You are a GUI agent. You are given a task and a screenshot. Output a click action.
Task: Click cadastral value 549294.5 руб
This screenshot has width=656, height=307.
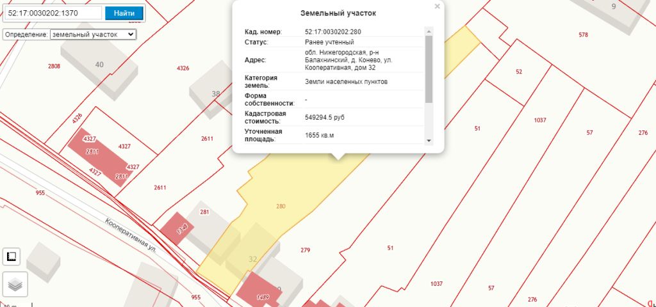point(325,118)
